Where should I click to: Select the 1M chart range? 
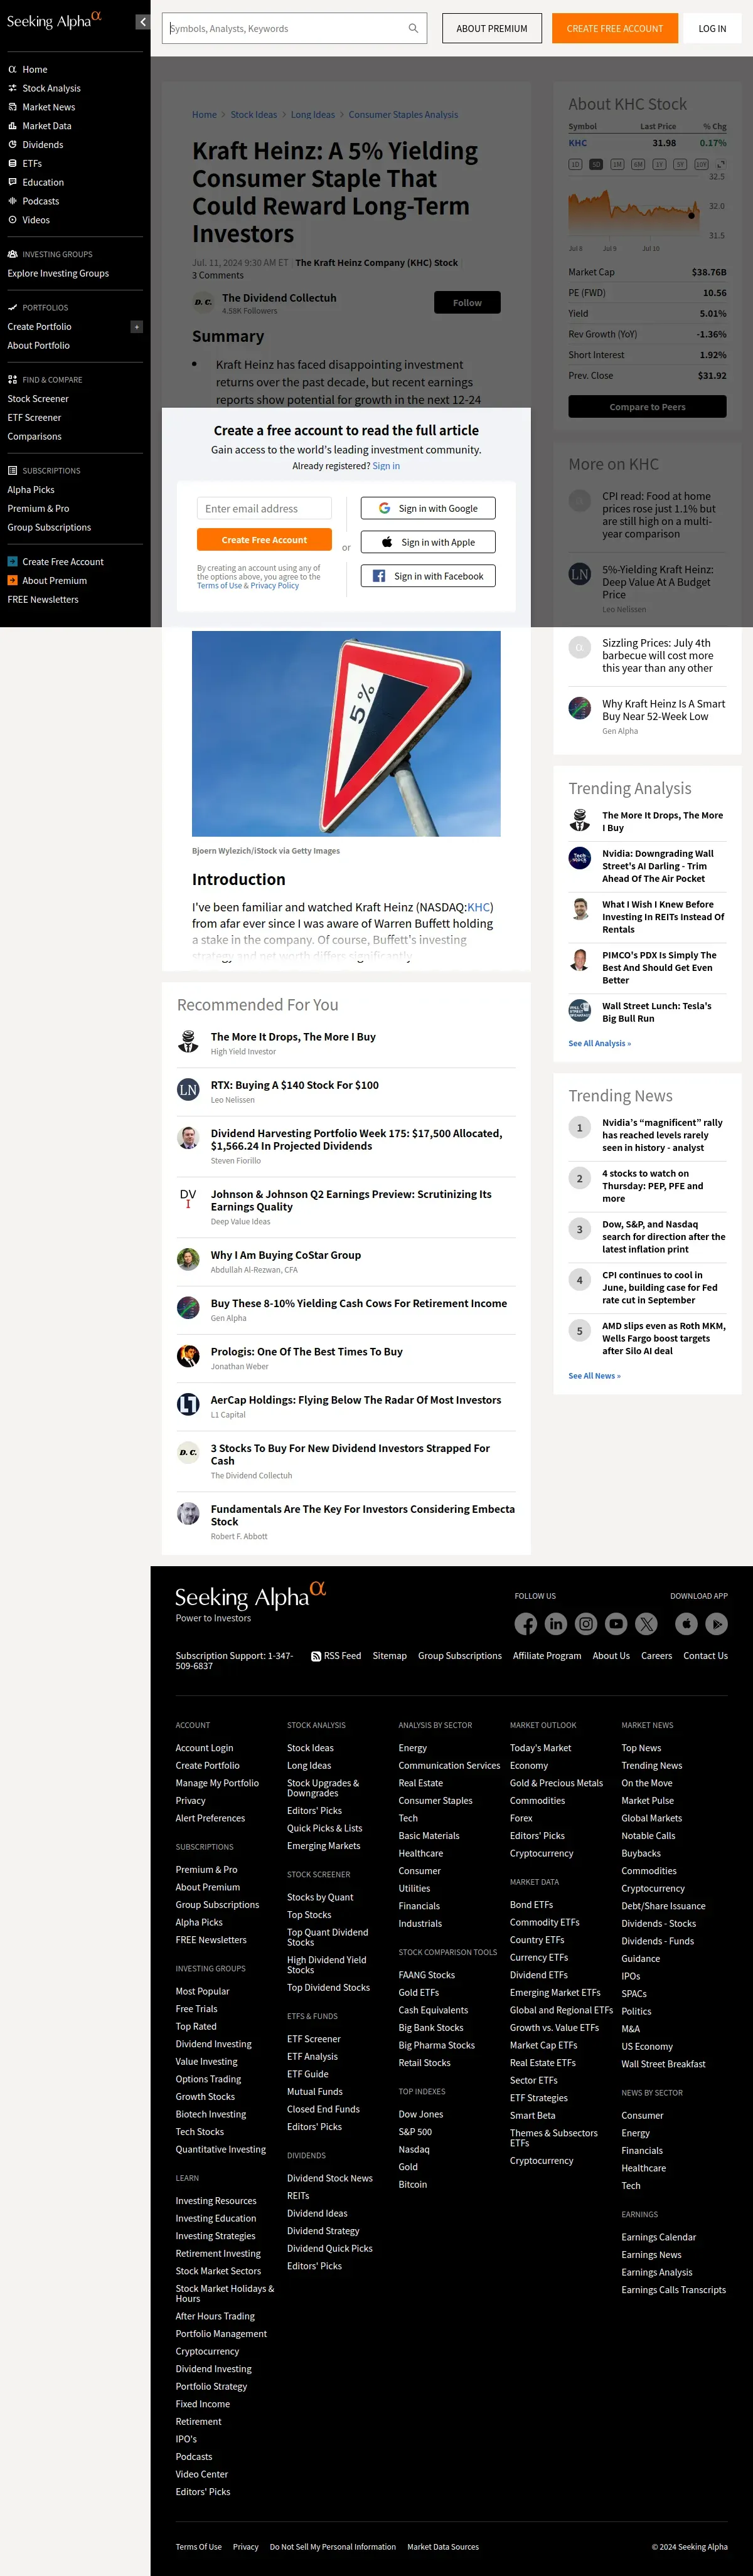(617, 164)
